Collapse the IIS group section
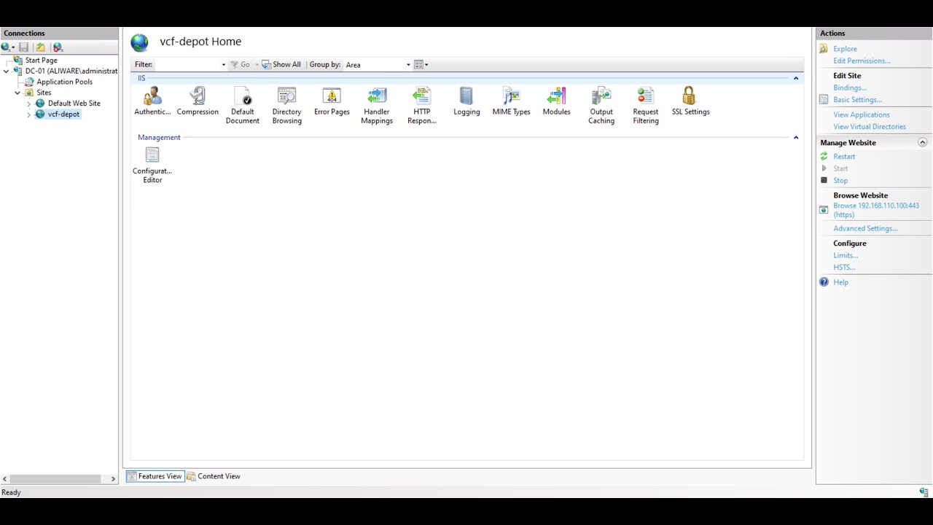 (796, 78)
